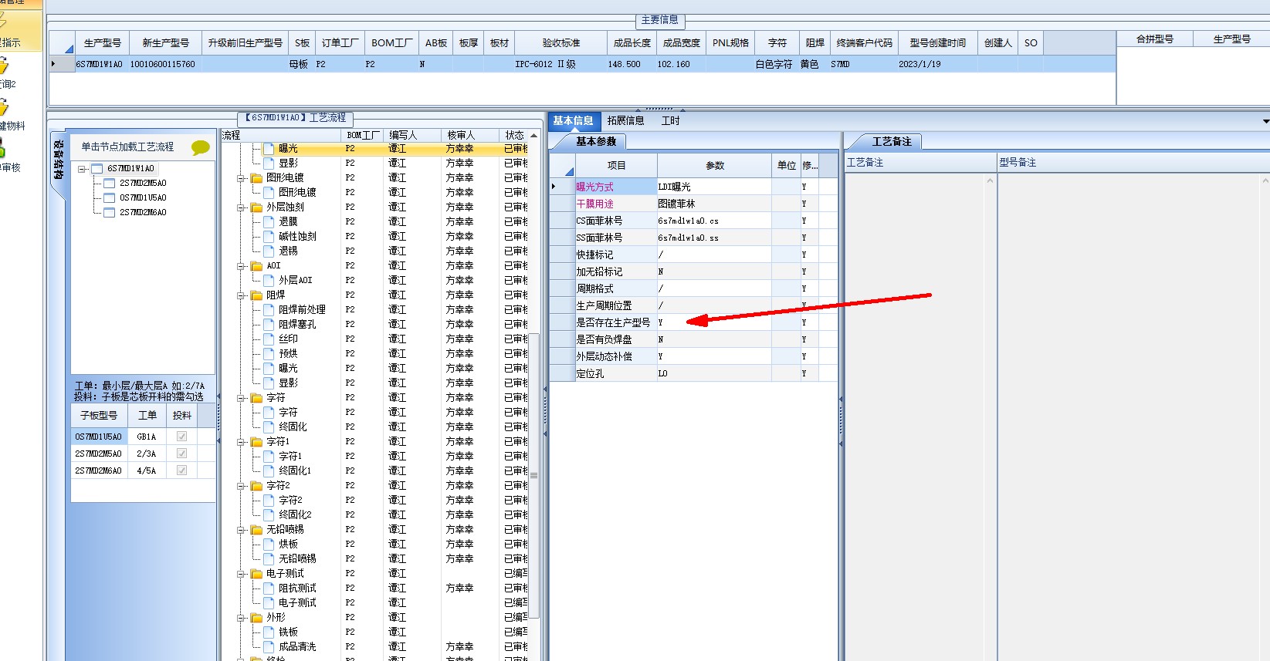Collapse the 6S7MD1W1A0 root tree node

tap(82, 169)
